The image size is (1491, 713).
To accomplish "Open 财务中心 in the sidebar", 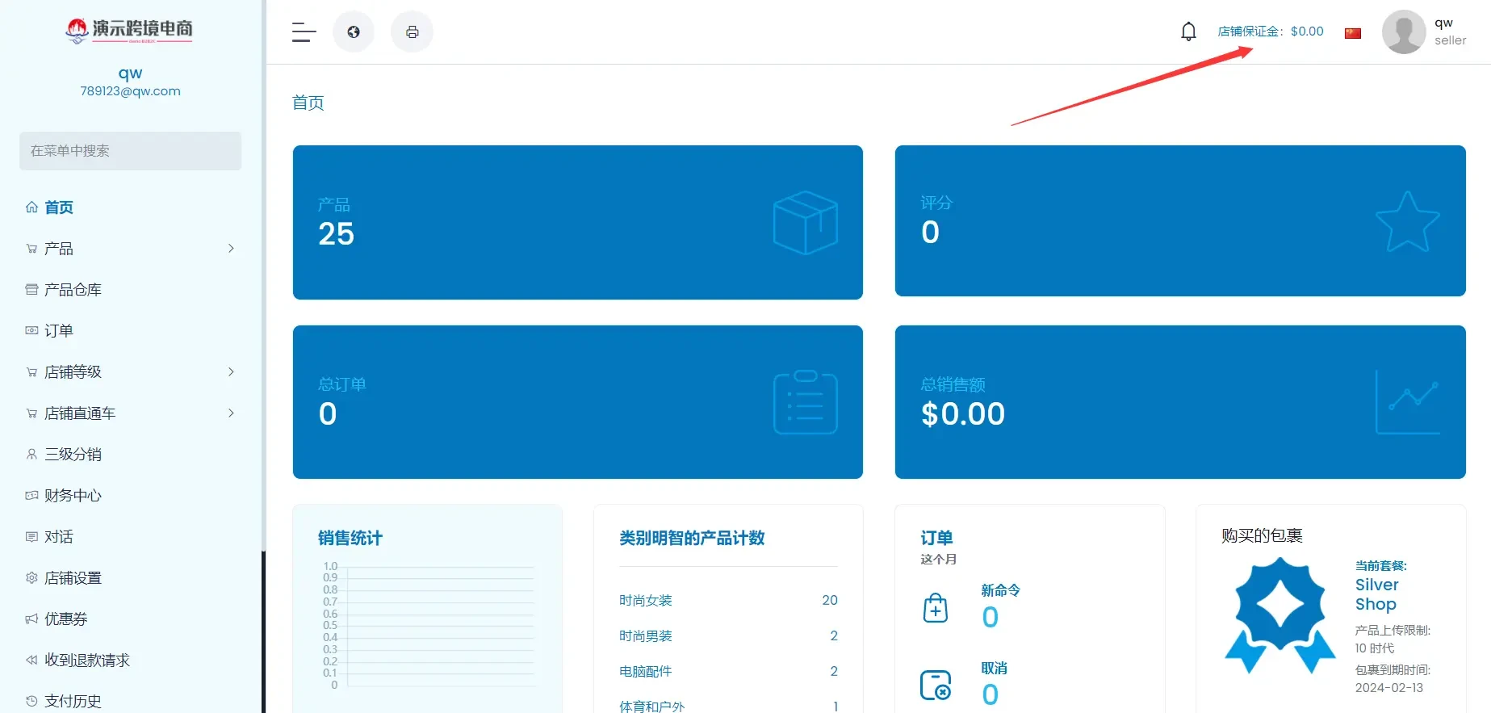I will click(73, 496).
